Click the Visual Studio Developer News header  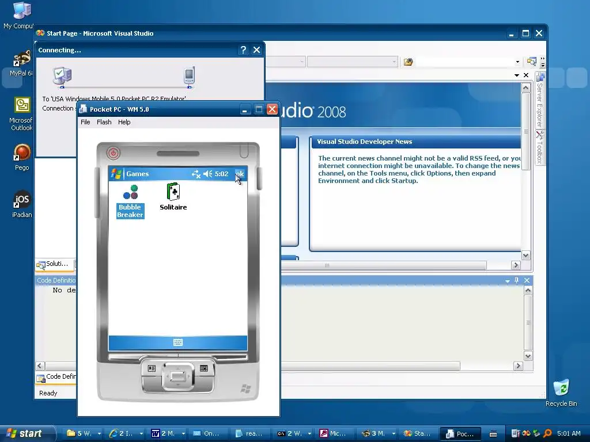click(x=364, y=142)
